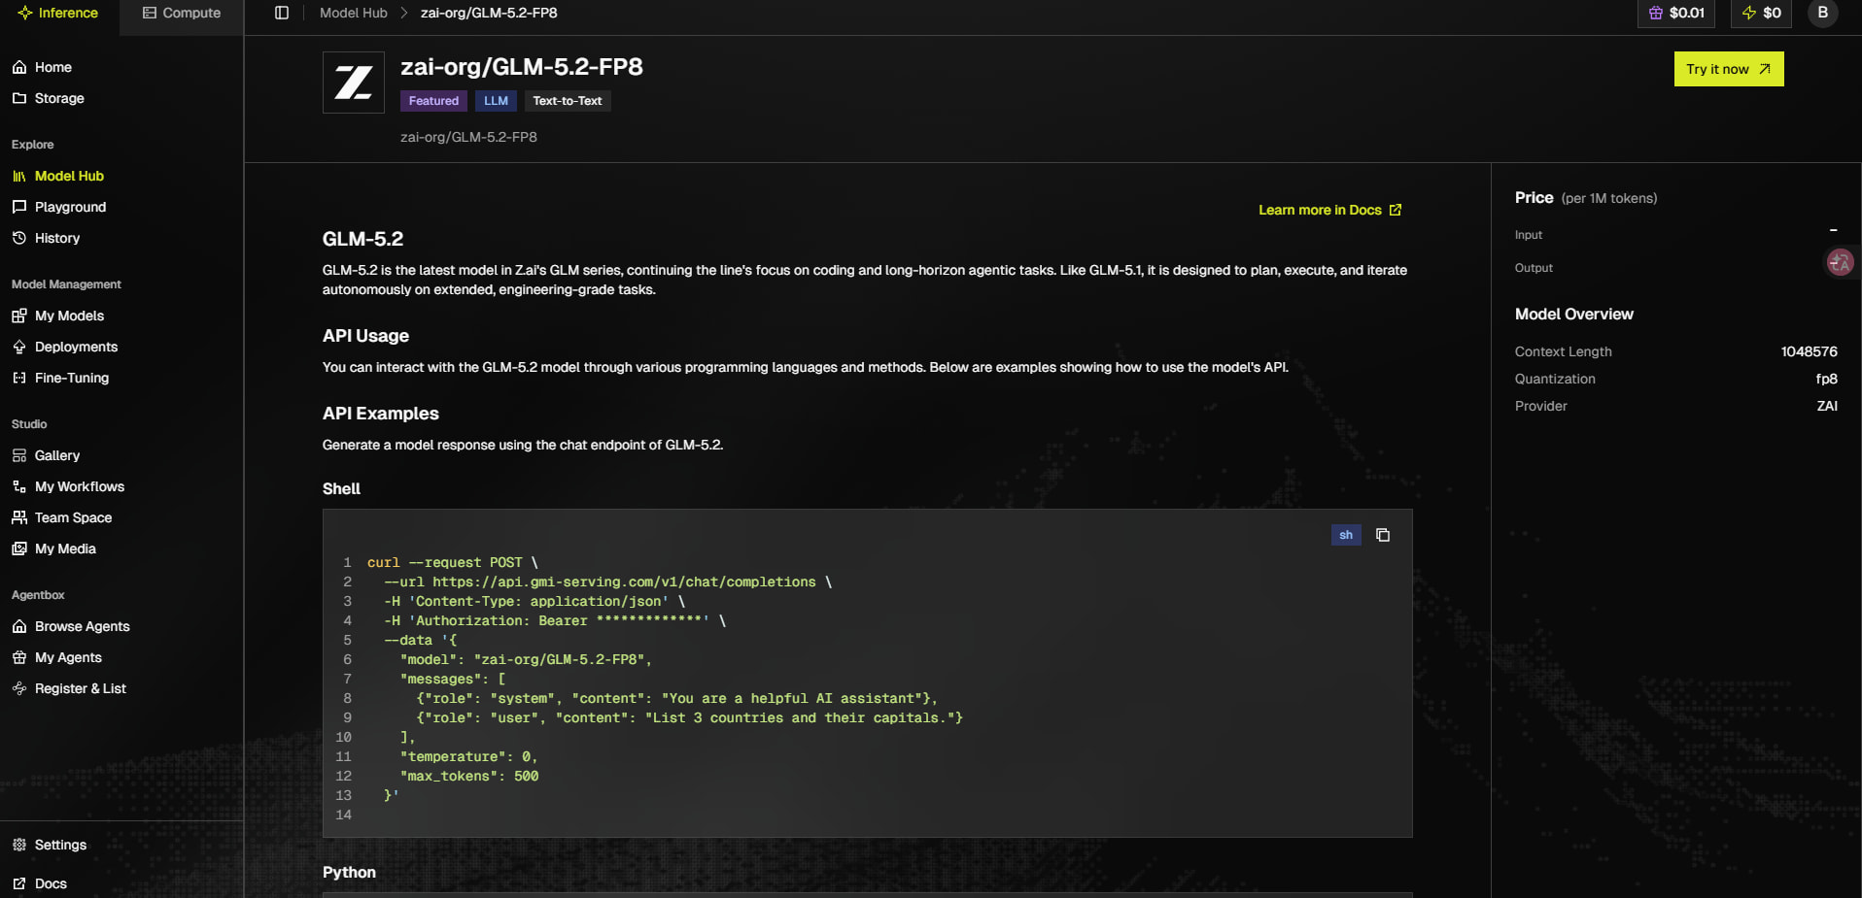Click the Provider value ZAI

coord(1827,406)
